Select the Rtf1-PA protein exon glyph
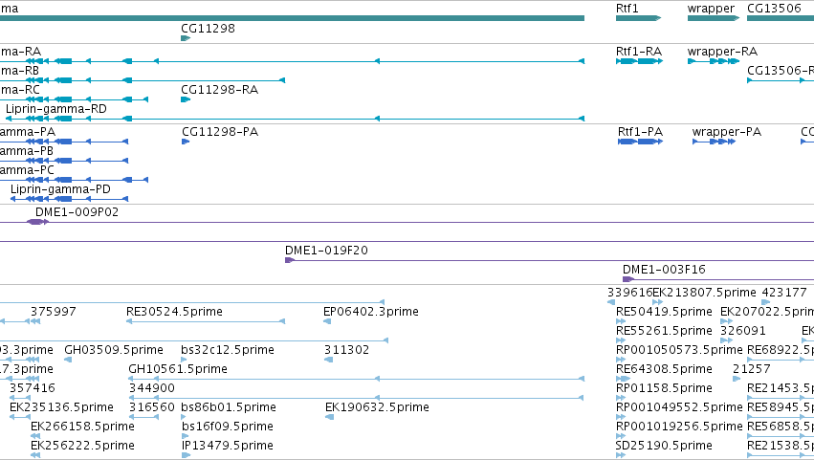The image size is (814, 460). tap(640, 142)
